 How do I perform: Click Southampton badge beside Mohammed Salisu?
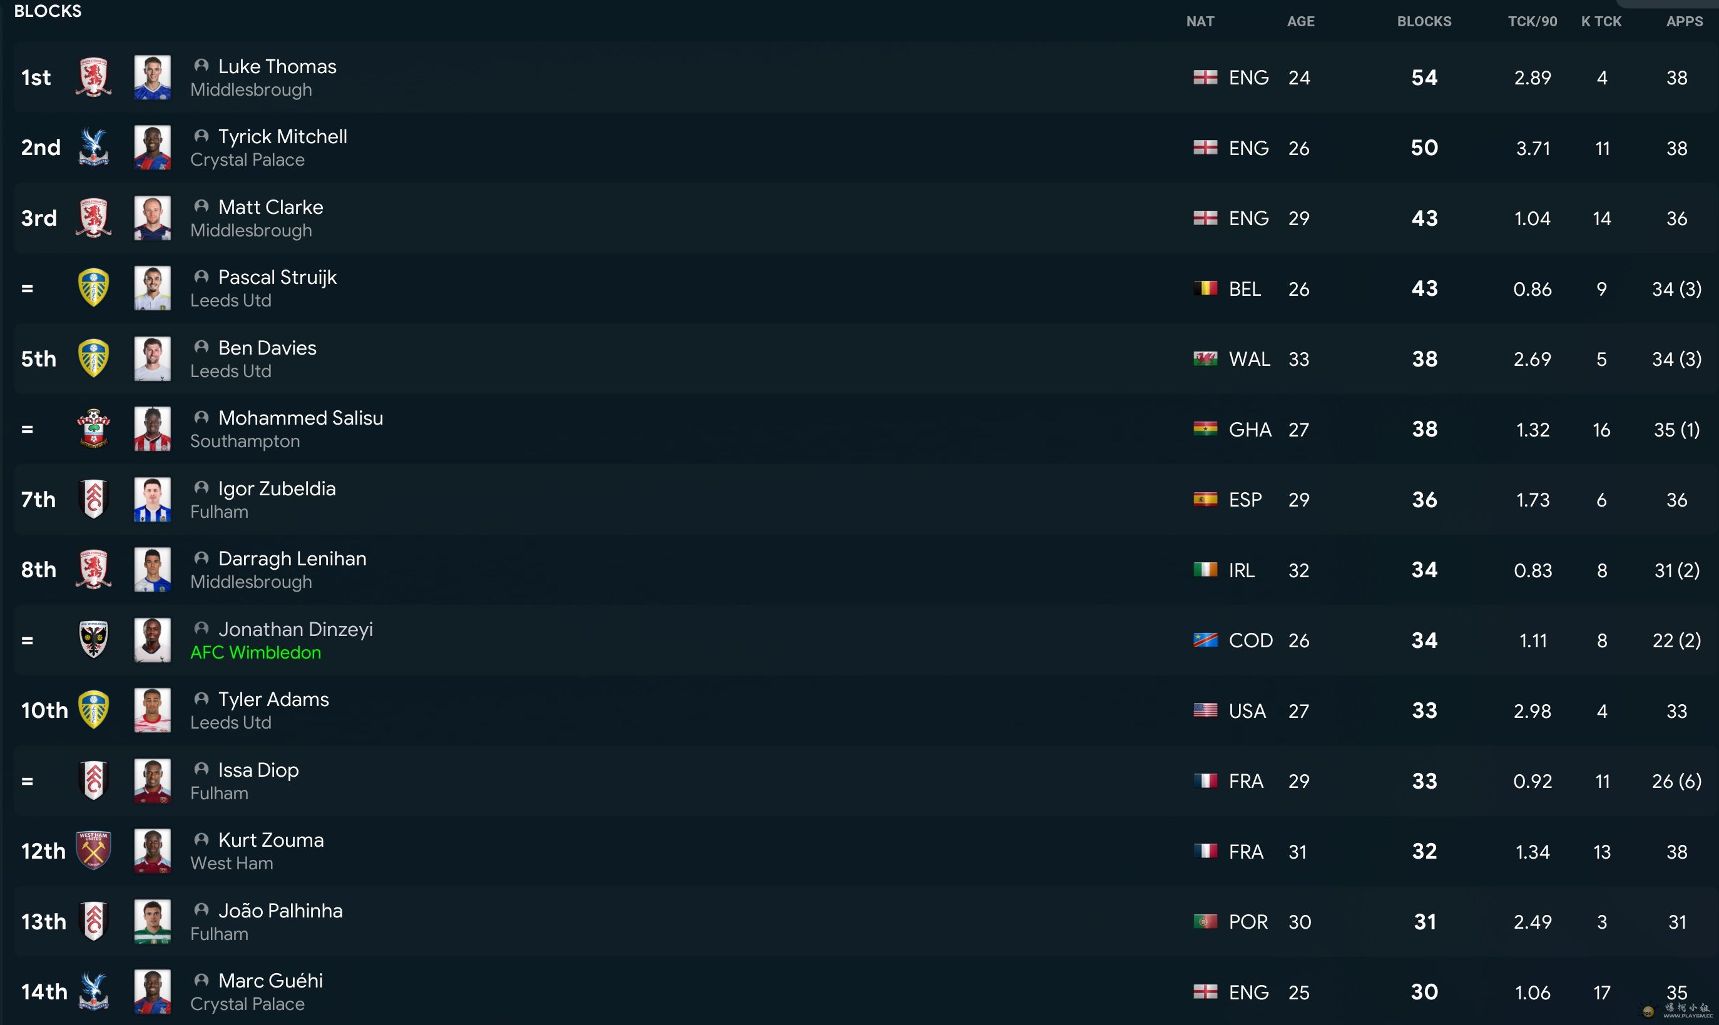click(x=93, y=429)
